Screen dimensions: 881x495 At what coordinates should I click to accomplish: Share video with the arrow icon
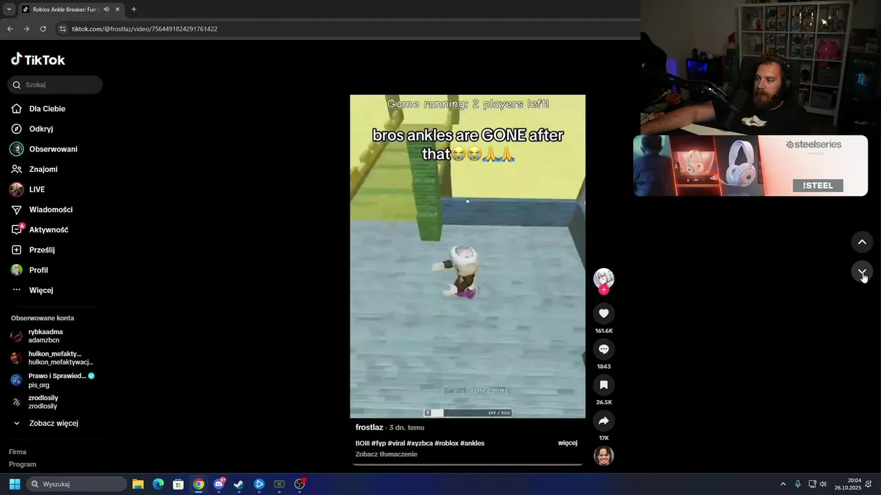tap(604, 421)
